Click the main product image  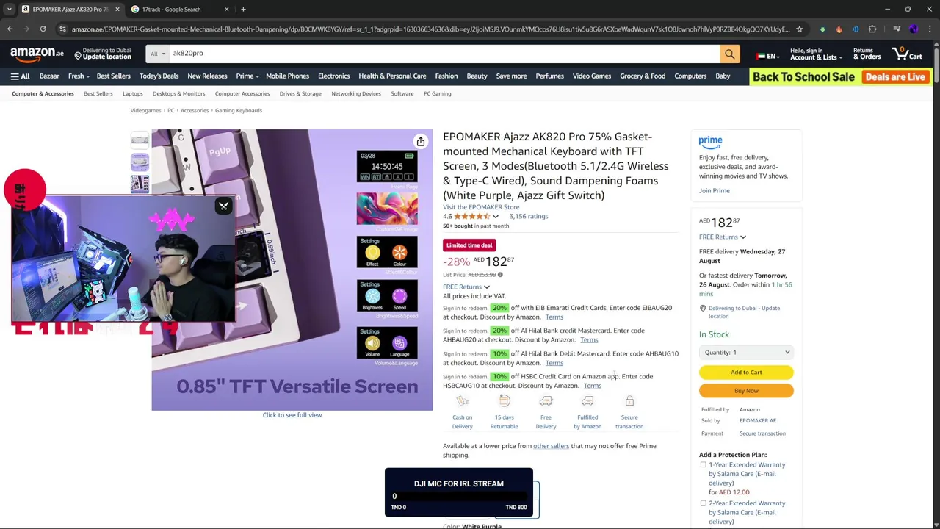pos(292,270)
